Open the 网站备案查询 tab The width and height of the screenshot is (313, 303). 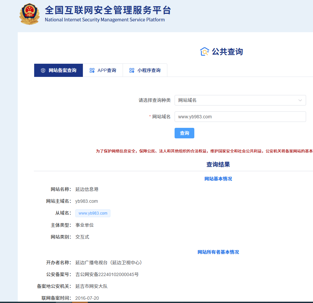[59, 70]
